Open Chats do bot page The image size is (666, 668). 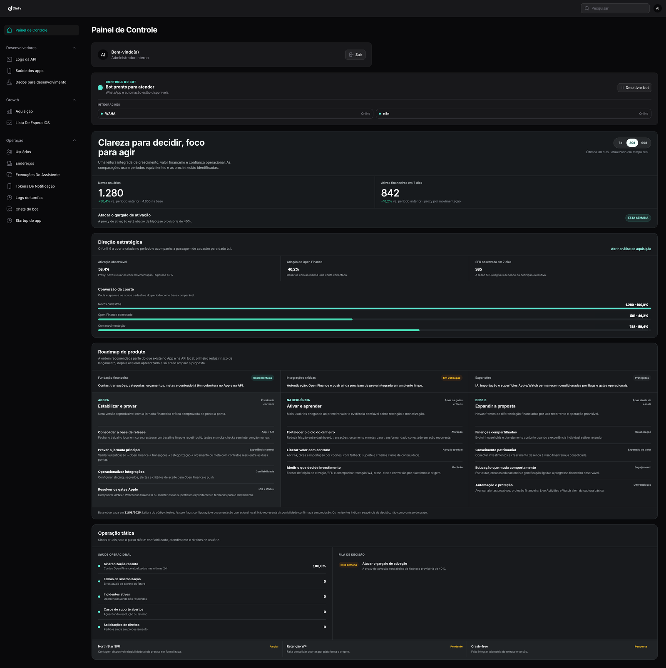click(x=42, y=209)
